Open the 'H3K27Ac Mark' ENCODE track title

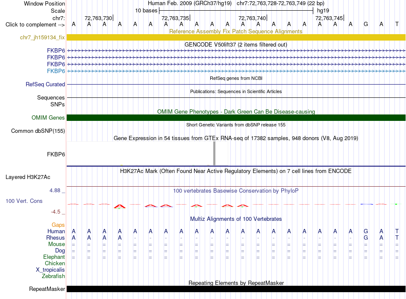[x=236, y=171]
